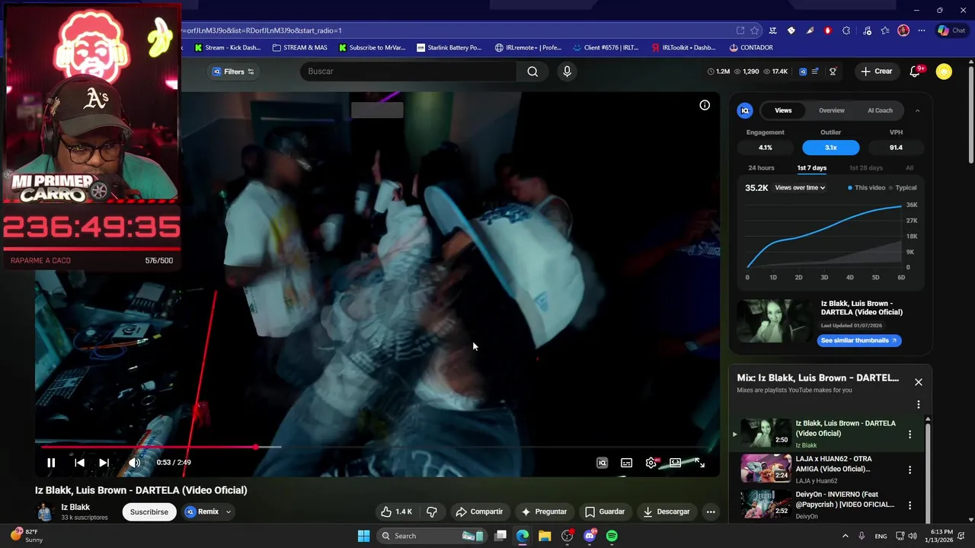Open video player settings gear

[x=651, y=463]
